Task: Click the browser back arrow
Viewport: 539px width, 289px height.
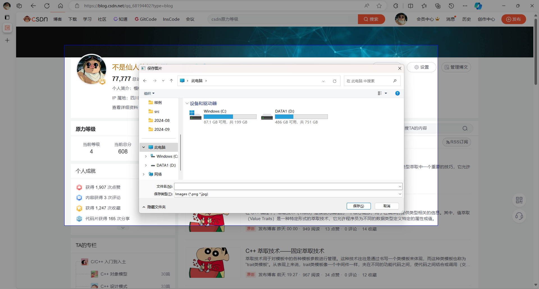Action: coord(33,6)
